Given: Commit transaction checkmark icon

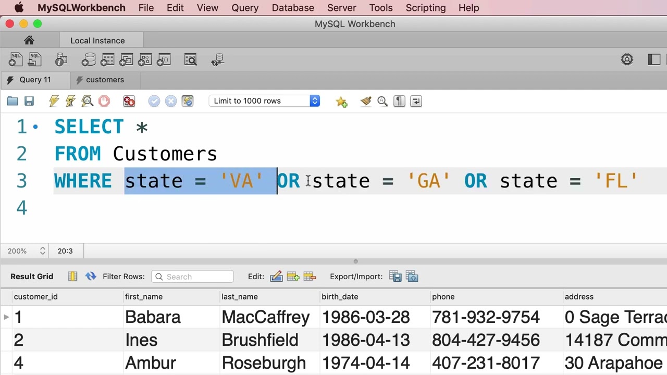Looking at the screenshot, I should (154, 101).
